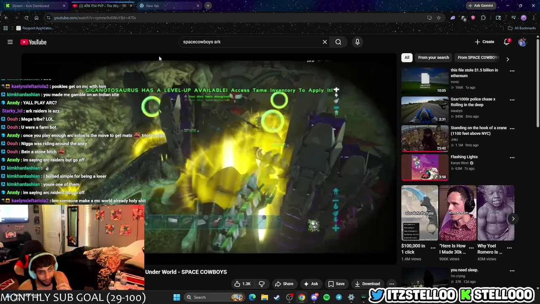Start voice search with the microphone
The width and height of the screenshot is (540, 304).
[x=357, y=42]
